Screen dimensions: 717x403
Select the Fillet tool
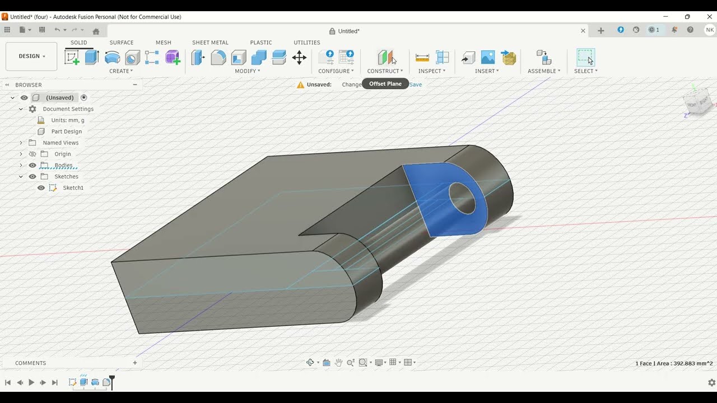[x=218, y=57]
